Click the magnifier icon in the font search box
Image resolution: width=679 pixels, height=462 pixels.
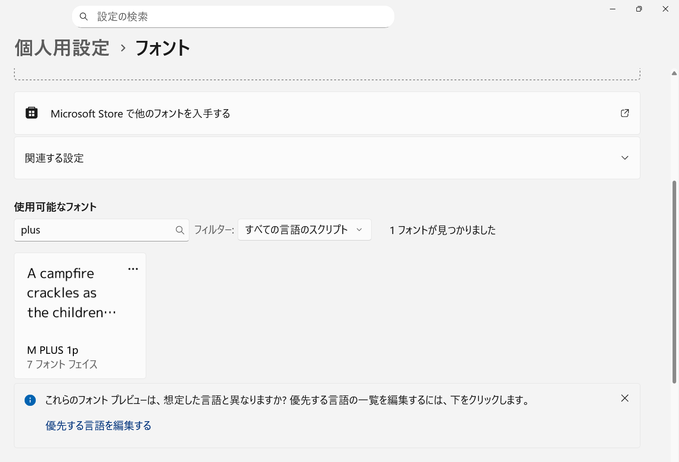180,229
